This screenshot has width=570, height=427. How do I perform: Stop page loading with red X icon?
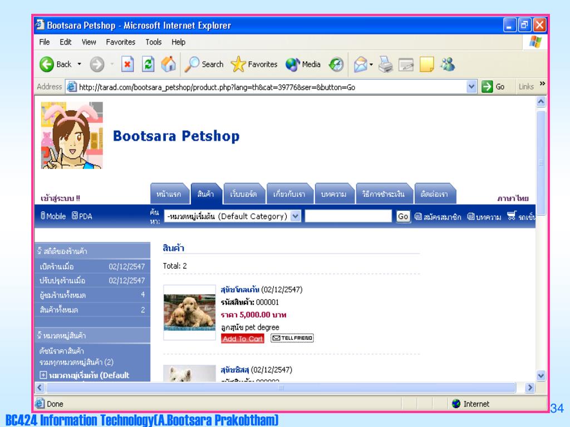[x=127, y=64]
